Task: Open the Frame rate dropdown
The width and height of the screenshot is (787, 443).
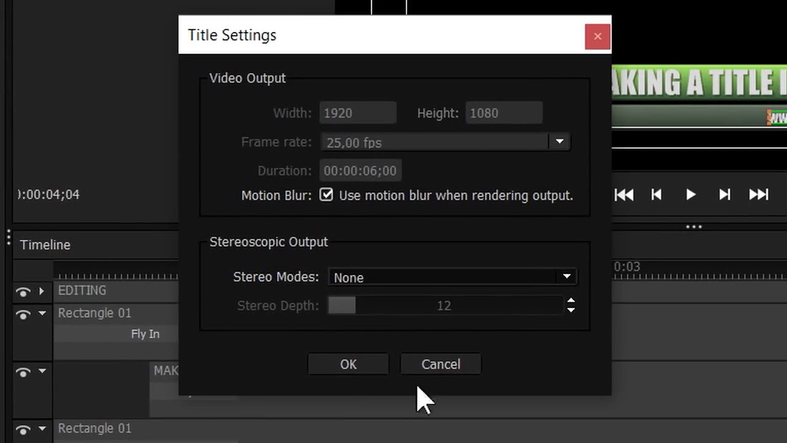Action: (x=559, y=142)
